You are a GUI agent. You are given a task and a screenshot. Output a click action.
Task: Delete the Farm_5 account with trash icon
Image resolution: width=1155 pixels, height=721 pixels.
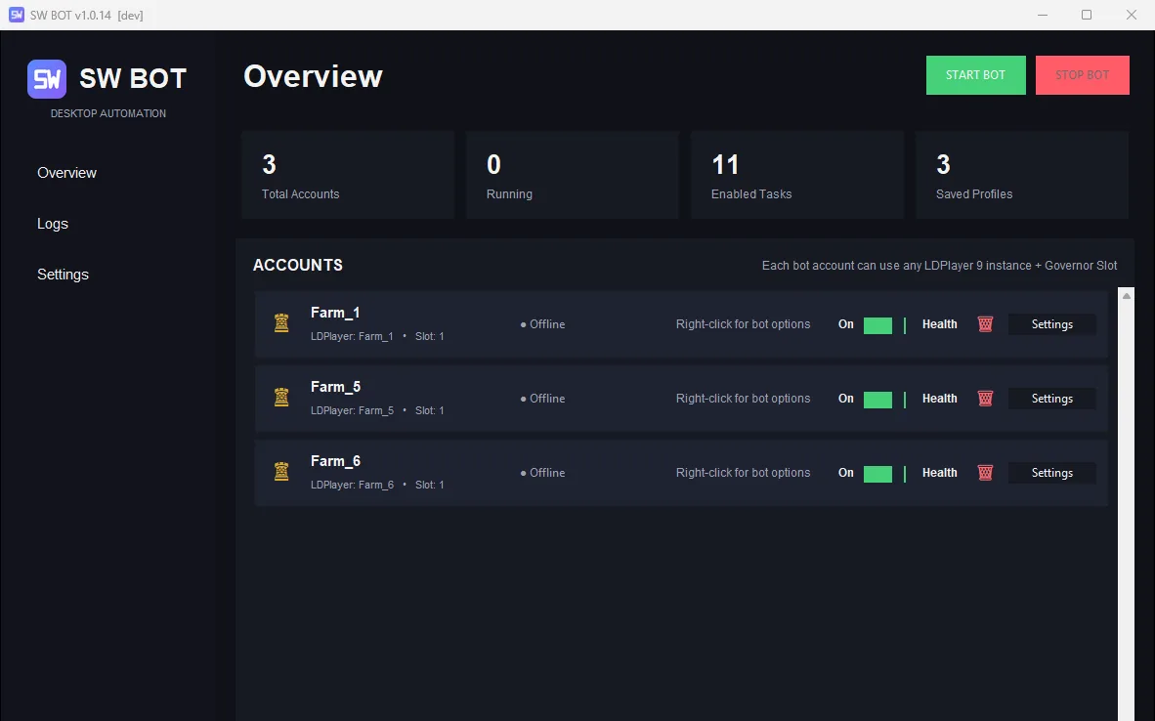pyautogui.click(x=985, y=399)
